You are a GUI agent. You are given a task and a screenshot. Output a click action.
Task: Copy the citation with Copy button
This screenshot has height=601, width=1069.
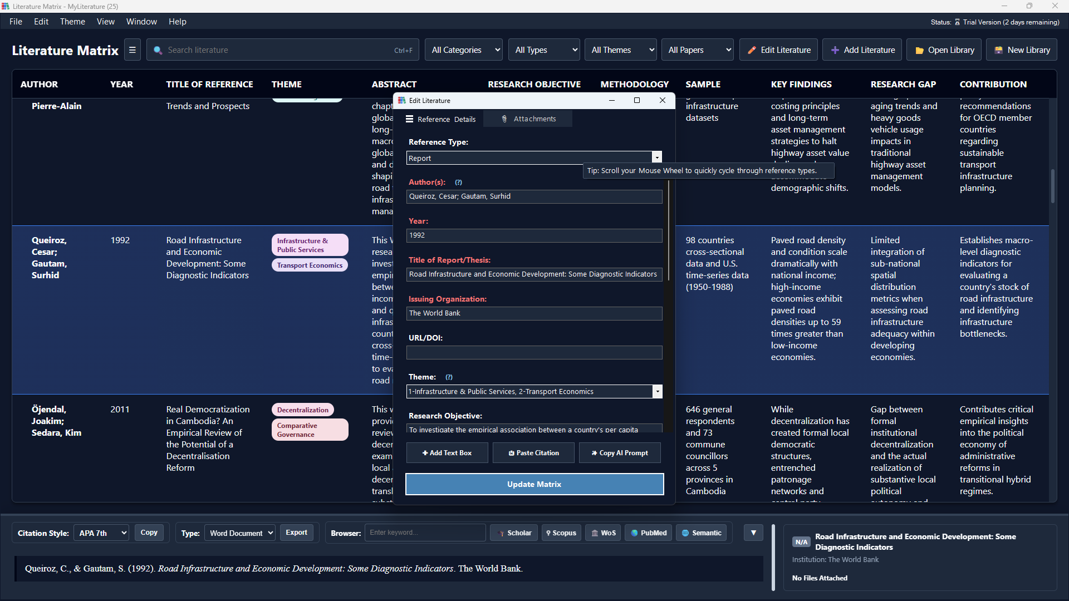149,533
